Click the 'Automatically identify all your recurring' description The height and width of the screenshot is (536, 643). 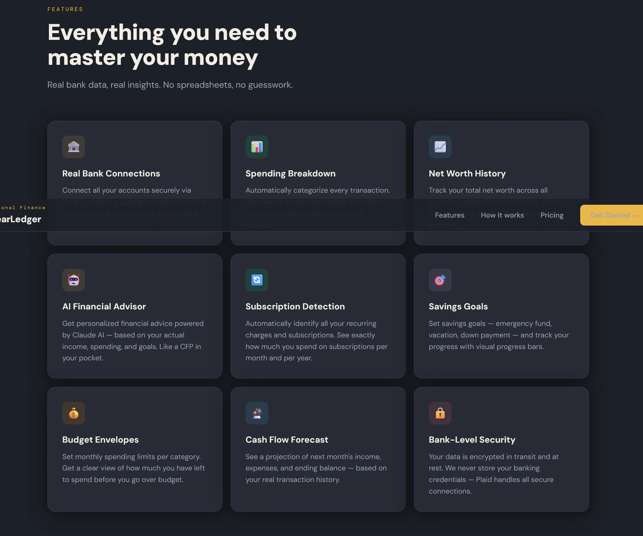click(x=317, y=341)
